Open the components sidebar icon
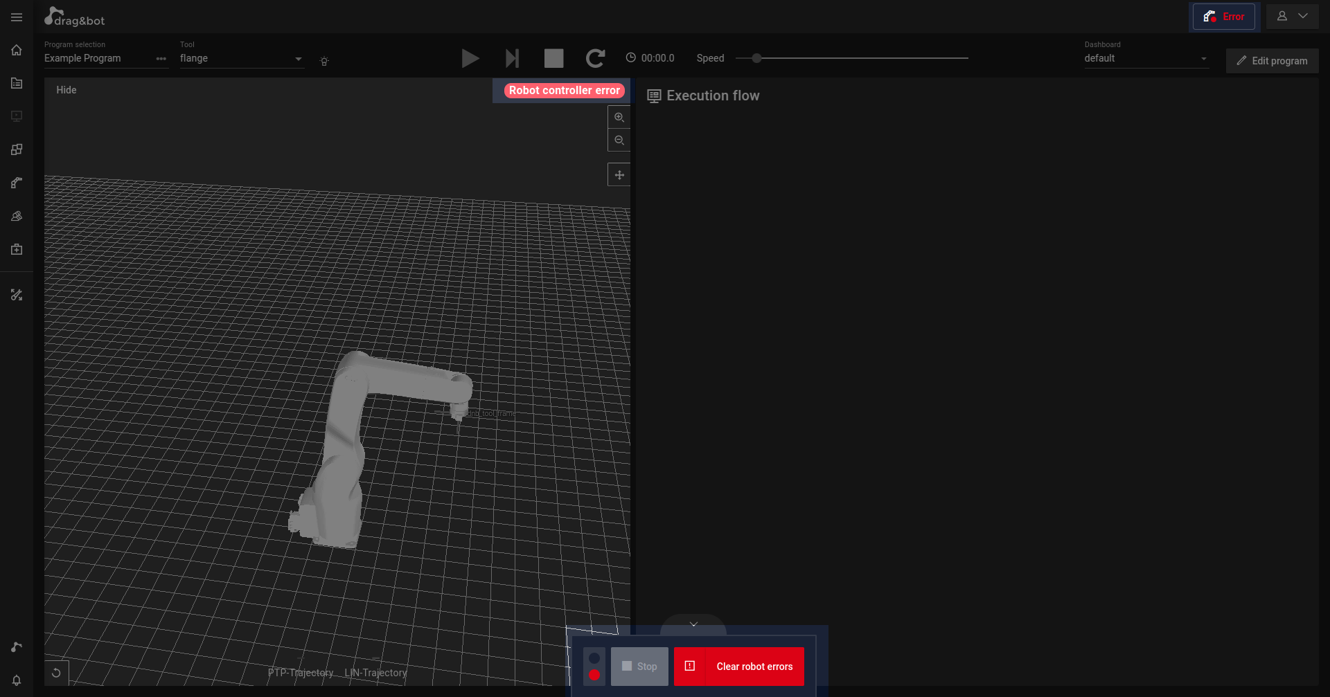 pyautogui.click(x=17, y=216)
